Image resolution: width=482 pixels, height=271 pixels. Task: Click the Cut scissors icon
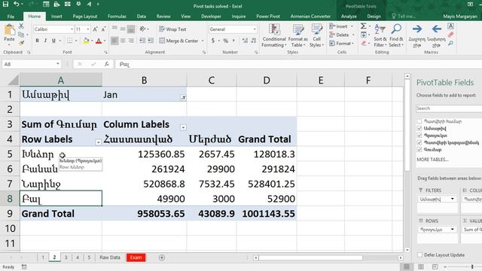coord(21,26)
